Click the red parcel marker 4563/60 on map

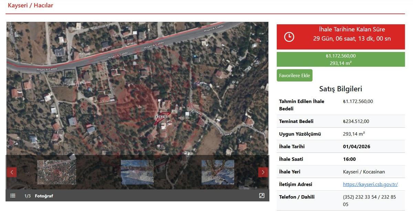tap(162, 116)
